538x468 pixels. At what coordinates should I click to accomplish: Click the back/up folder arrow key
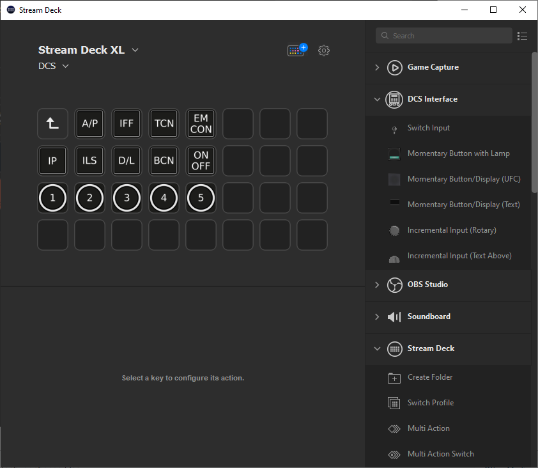[52, 123]
